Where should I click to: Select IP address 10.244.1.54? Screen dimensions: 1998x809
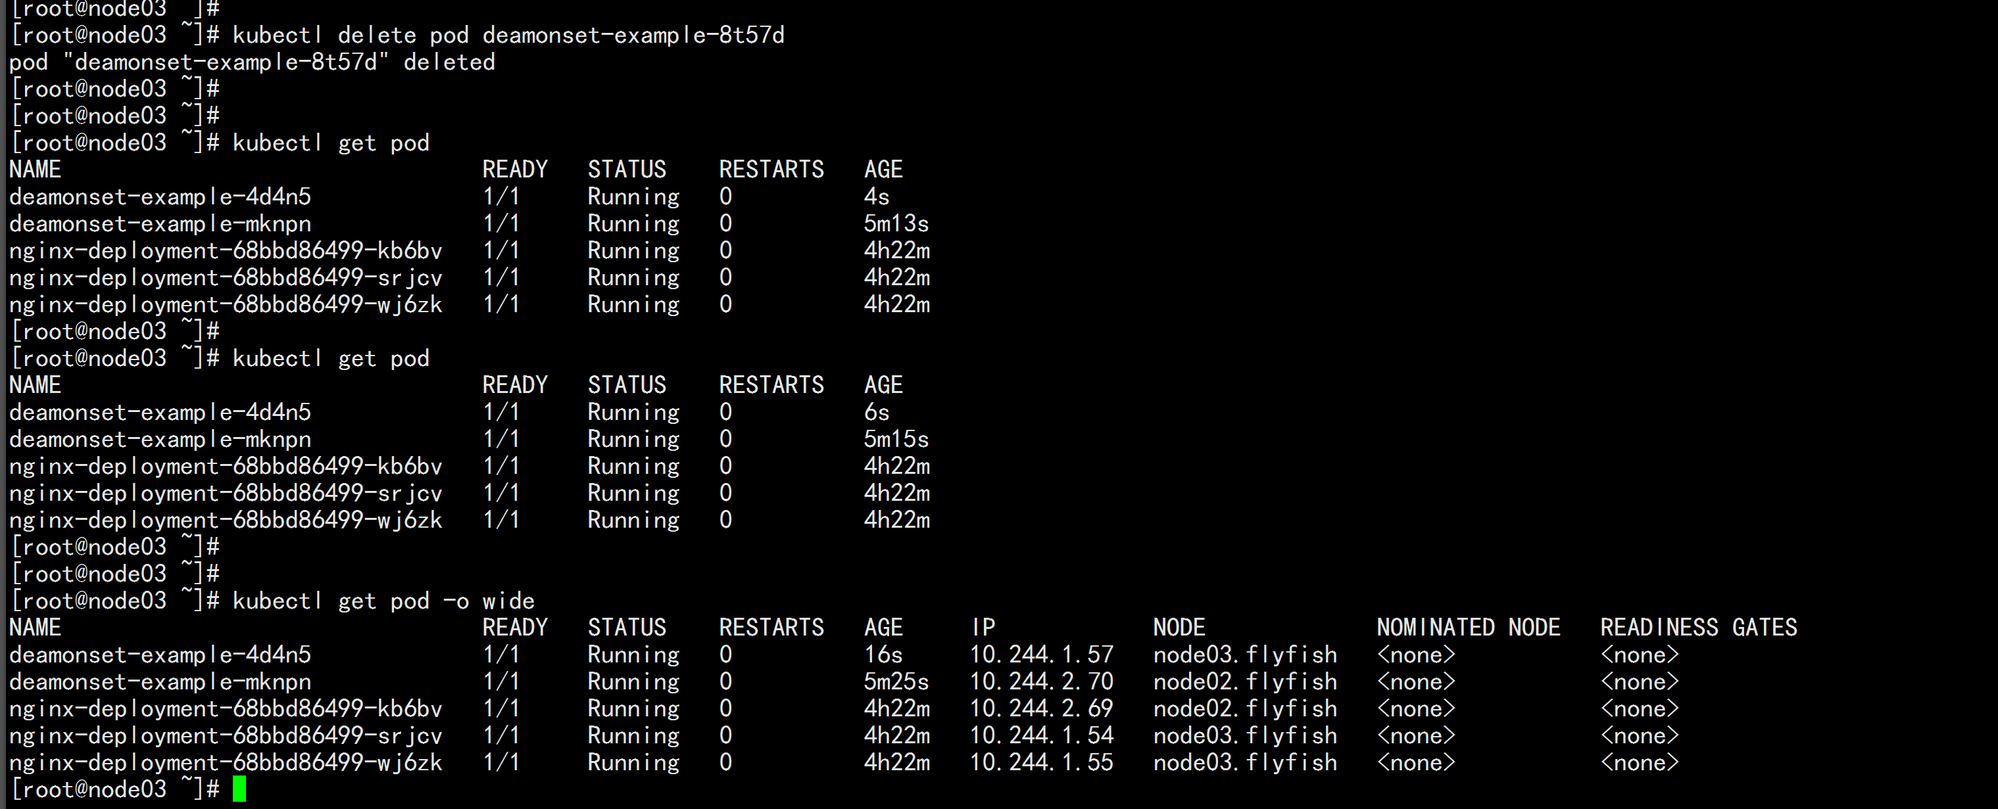point(1042,735)
